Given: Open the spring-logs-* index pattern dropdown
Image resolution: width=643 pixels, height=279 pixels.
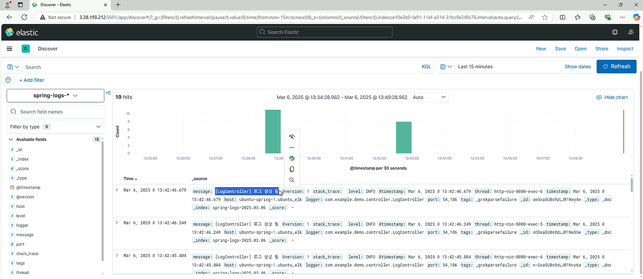Looking at the screenshot, I should click(55, 95).
